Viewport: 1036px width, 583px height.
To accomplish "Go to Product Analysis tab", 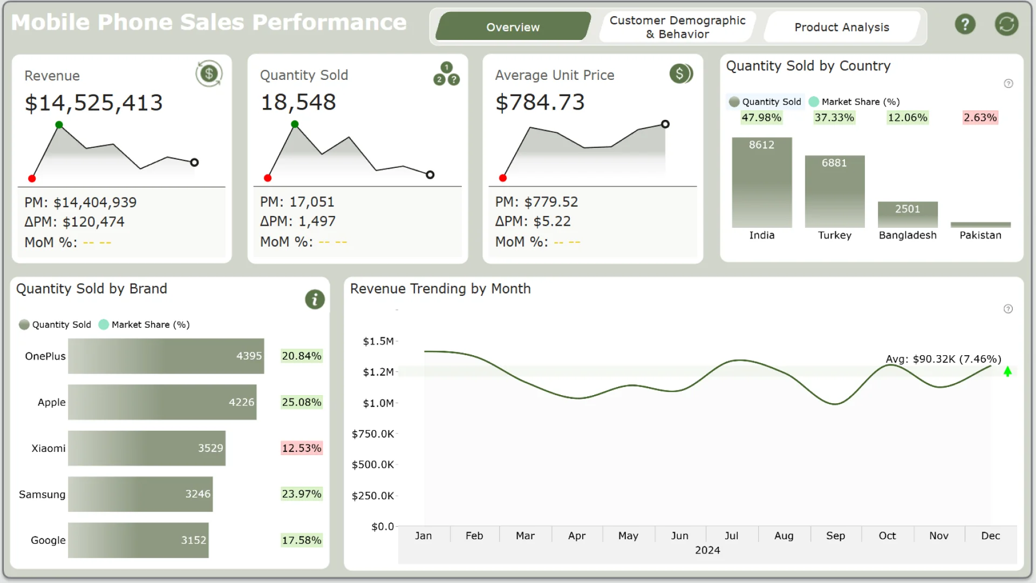I will point(841,27).
